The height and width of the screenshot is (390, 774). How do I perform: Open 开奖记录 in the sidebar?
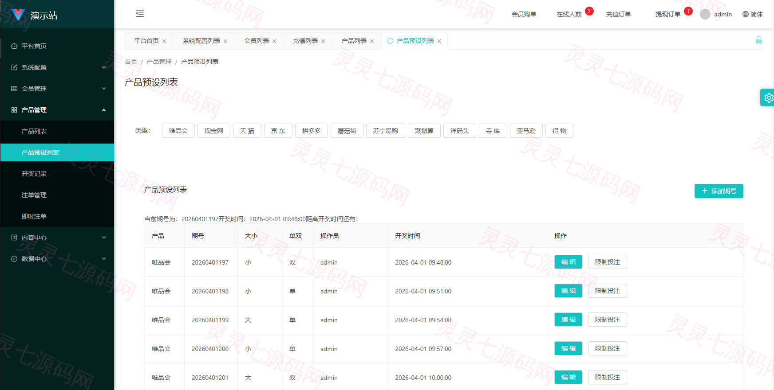pyautogui.click(x=57, y=174)
